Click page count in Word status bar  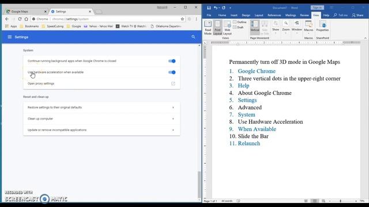pos(210,201)
